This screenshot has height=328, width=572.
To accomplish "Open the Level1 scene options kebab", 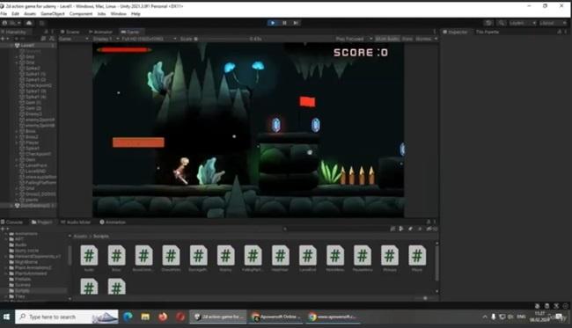I will pos(54,46).
